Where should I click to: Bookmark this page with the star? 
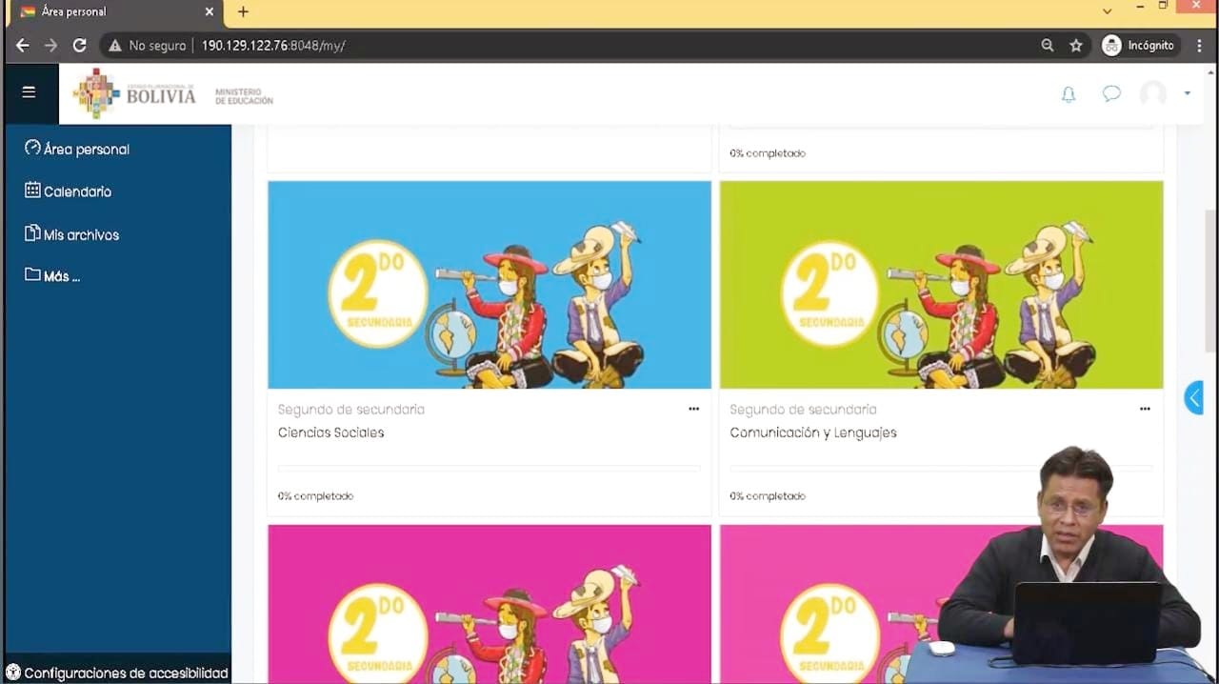tap(1076, 45)
